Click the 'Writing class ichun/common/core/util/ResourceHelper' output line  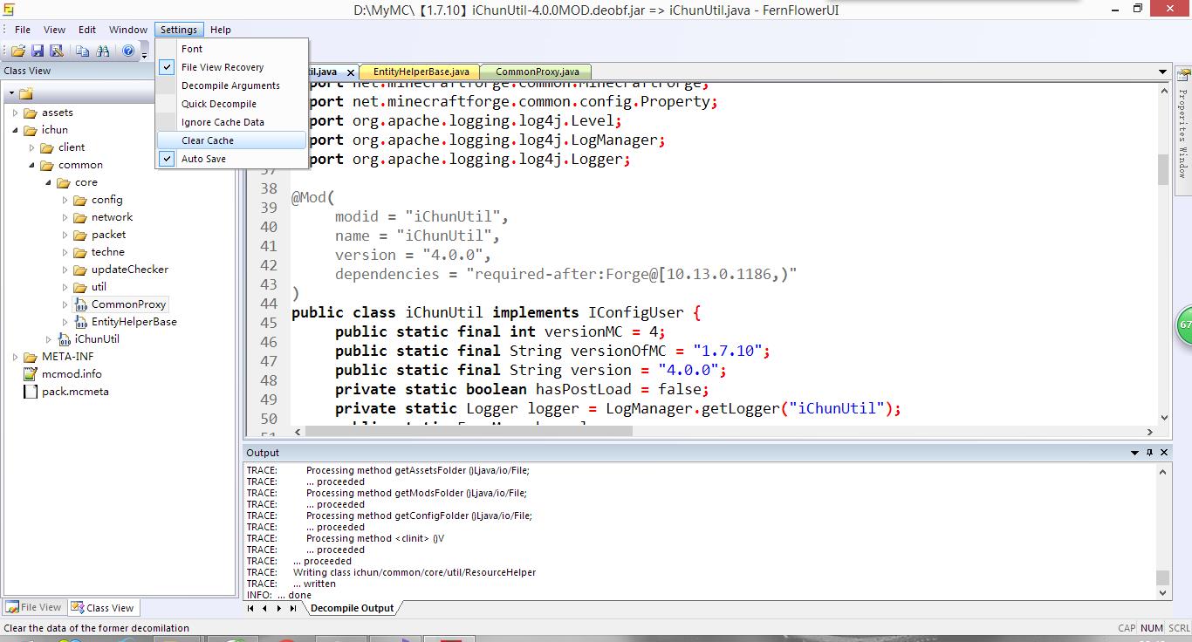[x=414, y=572]
